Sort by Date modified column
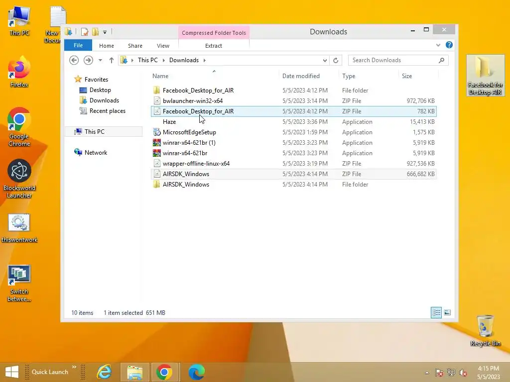The width and height of the screenshot is (510, 382). (x=301, y=76)
